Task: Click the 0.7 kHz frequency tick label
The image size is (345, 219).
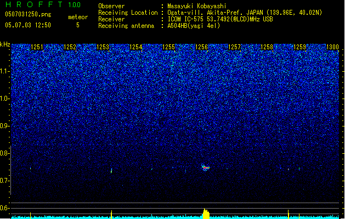Action: pyautogui.click(x=5, y=181)
